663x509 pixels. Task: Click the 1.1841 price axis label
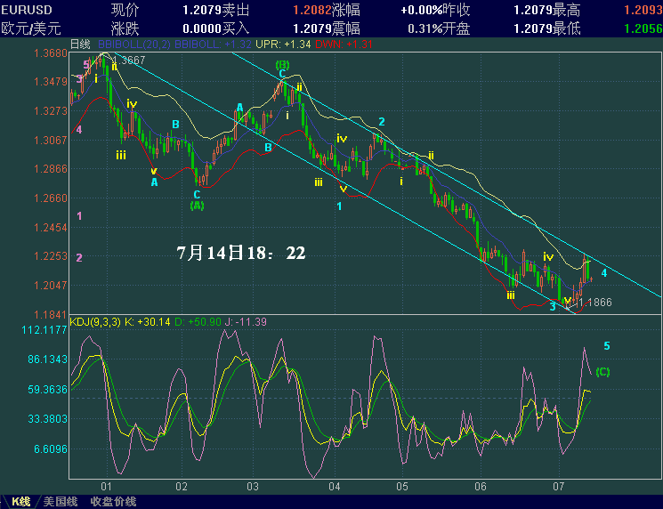coord(51,314)
